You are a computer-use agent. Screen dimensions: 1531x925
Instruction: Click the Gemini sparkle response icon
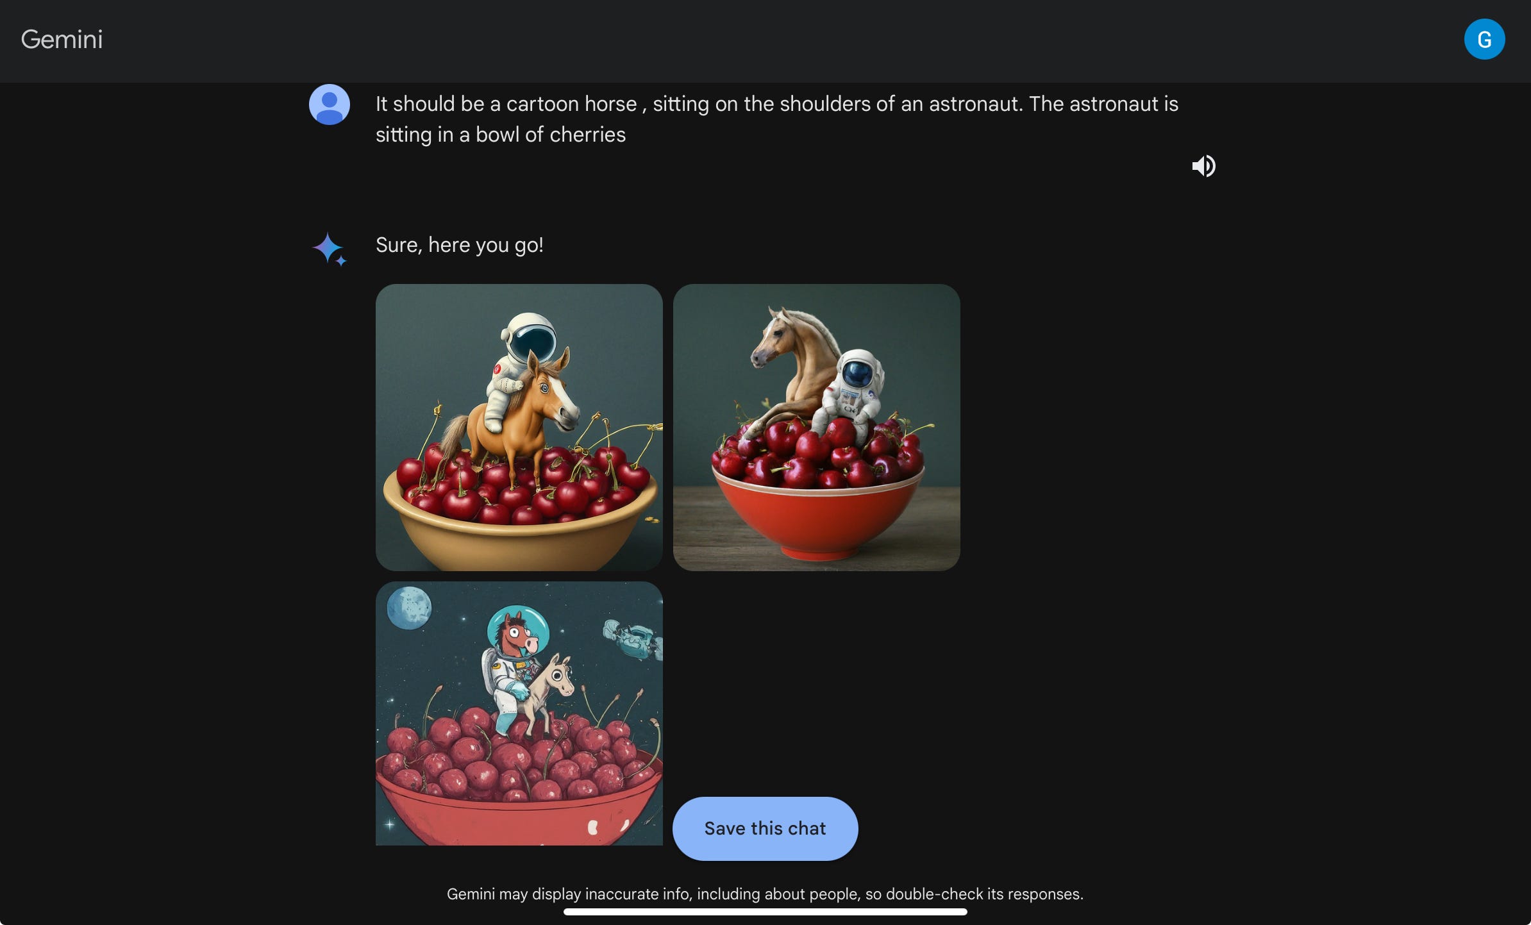330,249
